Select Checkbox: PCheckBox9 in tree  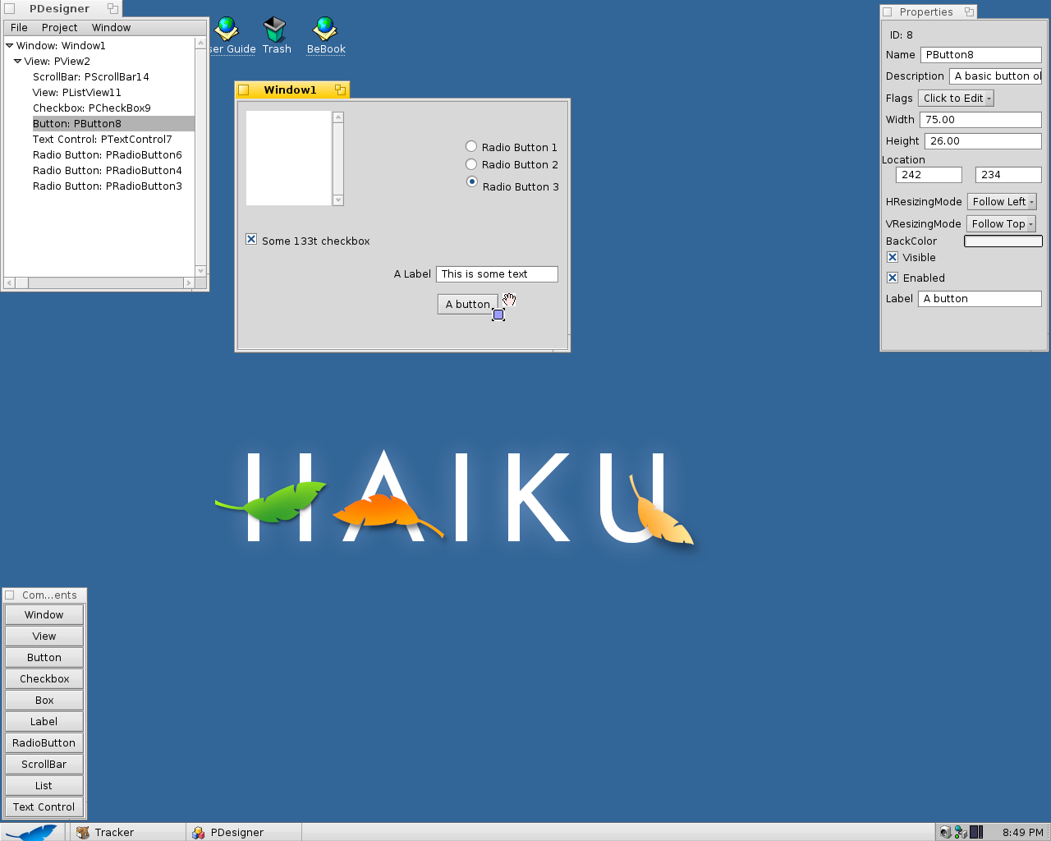(x=92, y=108)
